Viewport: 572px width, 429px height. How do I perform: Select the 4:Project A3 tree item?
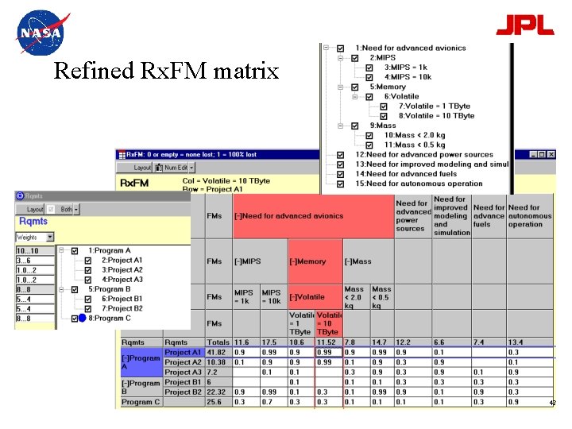tap(122, 280)
